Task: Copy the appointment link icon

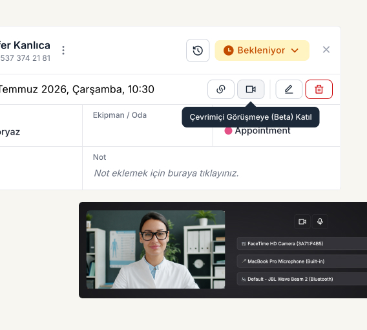Action: [221, 89]
